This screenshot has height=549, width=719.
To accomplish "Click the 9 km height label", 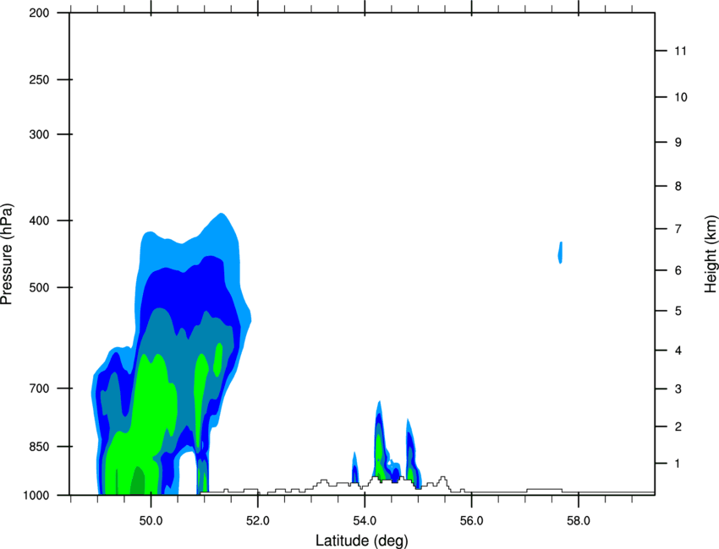I will coord(678,143).
